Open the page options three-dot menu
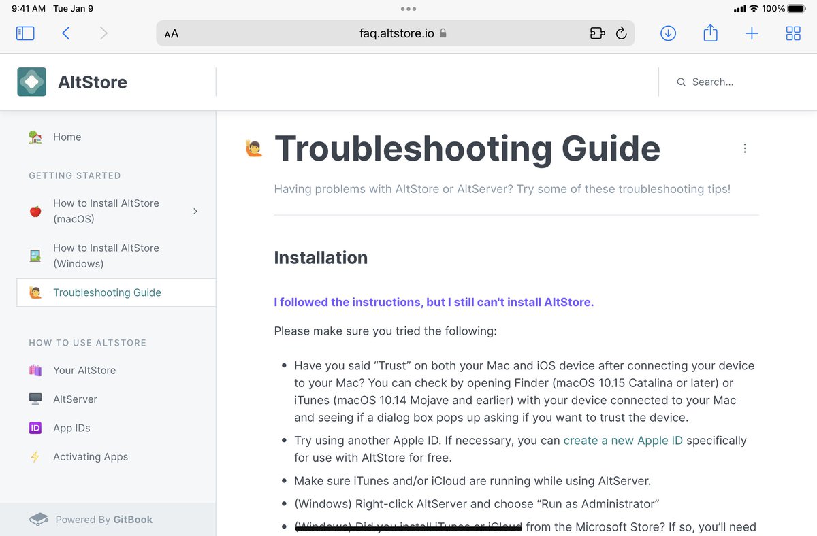The image size is (817, 536). 744,148
